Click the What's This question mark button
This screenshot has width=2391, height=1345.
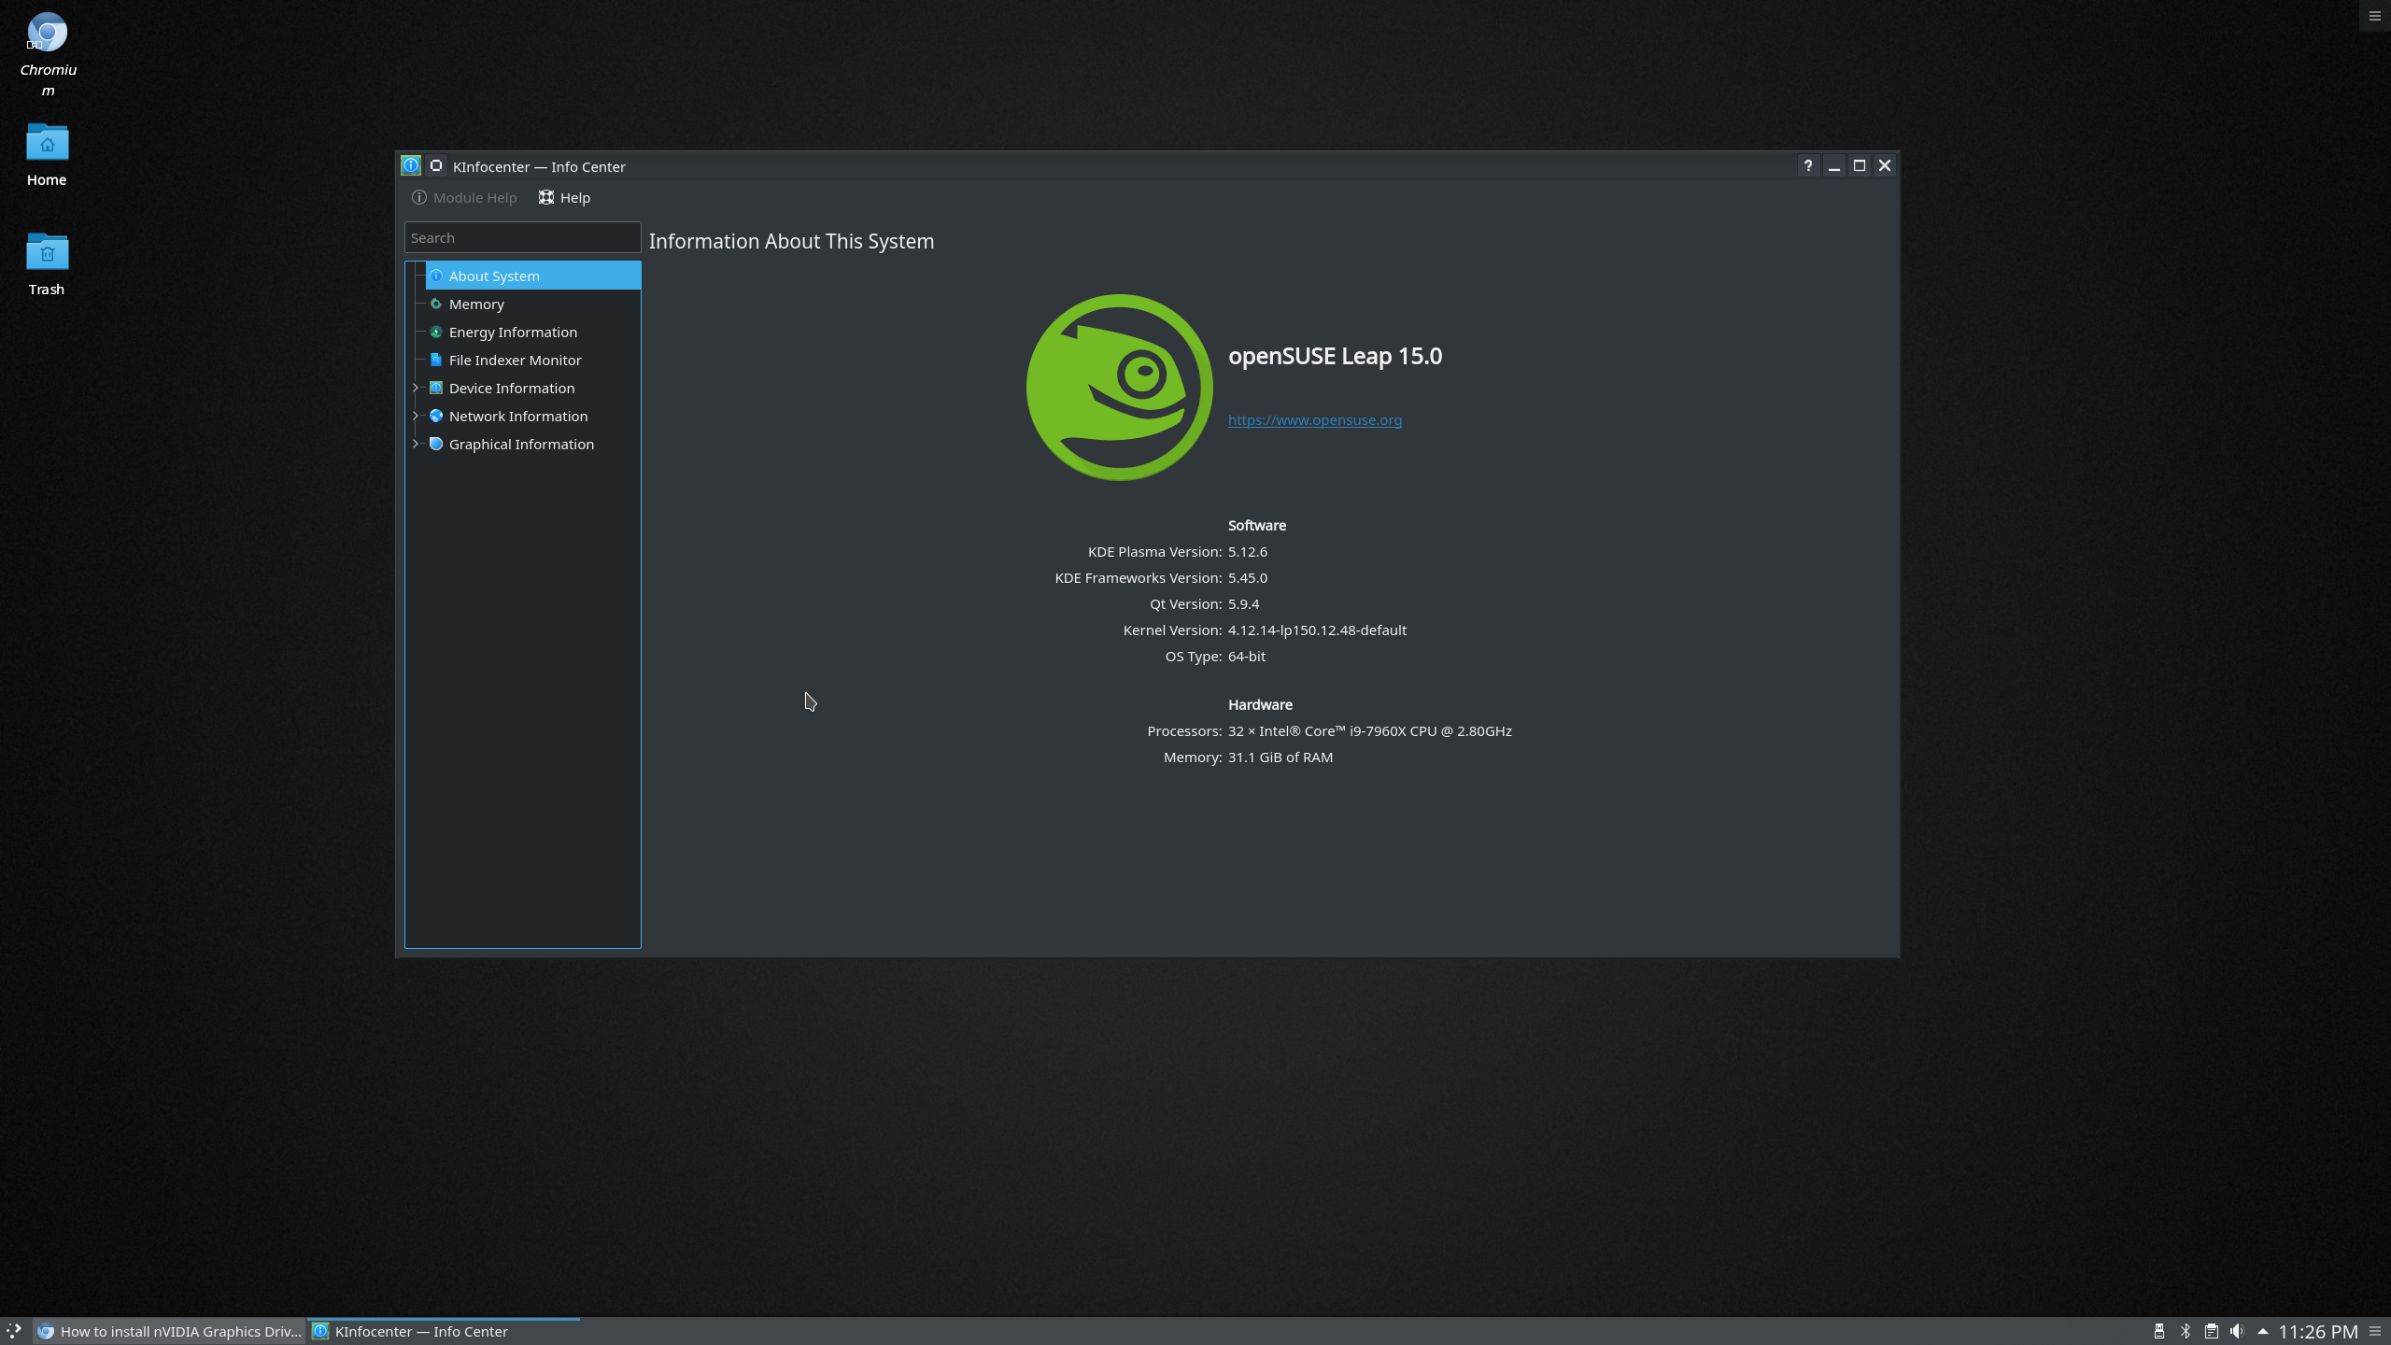[1807, 166]
